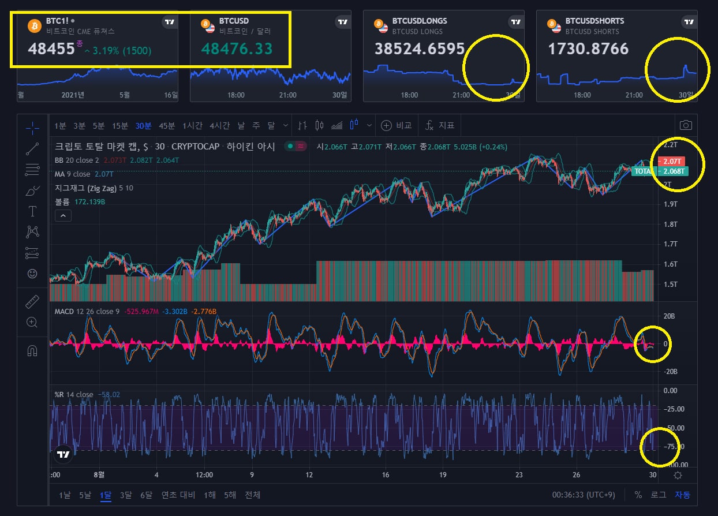Viewport: 718px width, 516px height.
Task: Click the MACD 12 26 close 9 legend
Action: coord(87,312)
